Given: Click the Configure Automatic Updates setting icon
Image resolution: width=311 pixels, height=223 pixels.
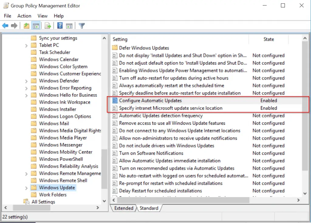Looking at the screenshot, I should coord(115,100).
